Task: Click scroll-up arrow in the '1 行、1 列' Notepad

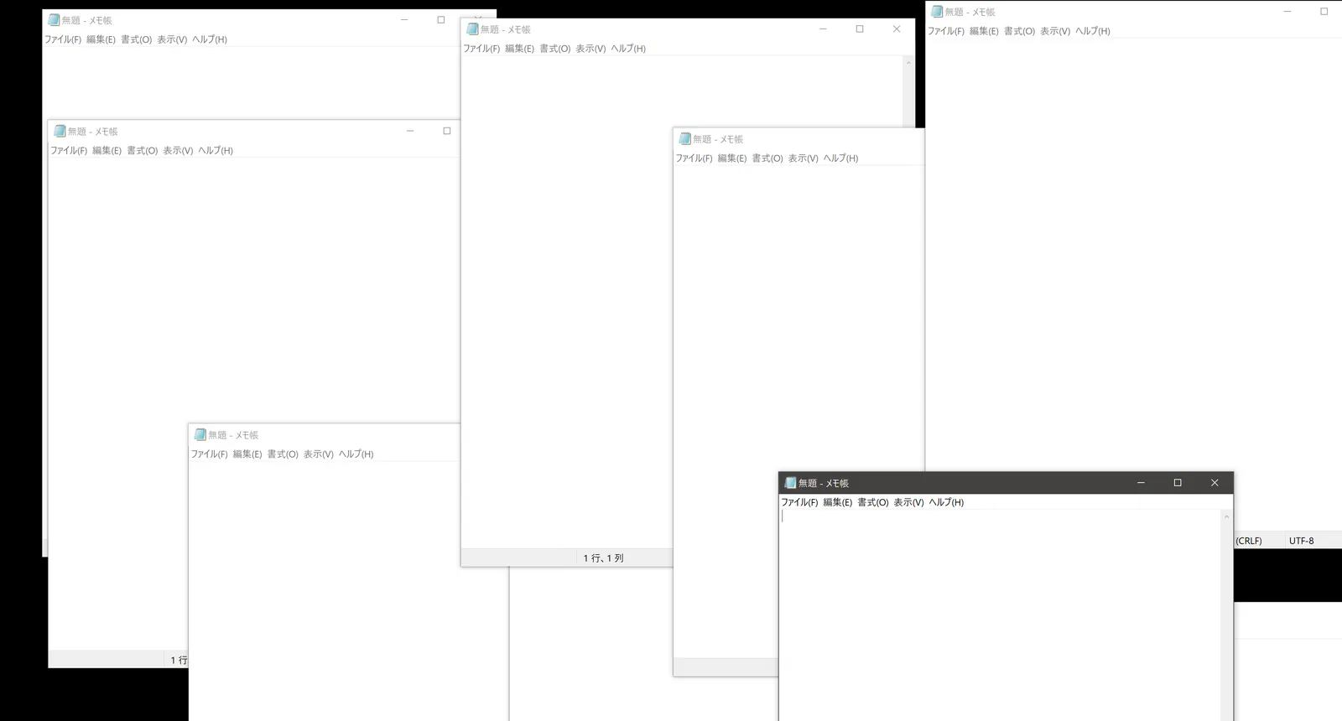Action: 908,63
